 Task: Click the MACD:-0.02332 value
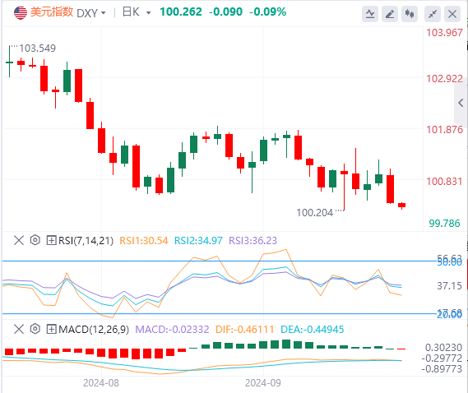[172, 330]
